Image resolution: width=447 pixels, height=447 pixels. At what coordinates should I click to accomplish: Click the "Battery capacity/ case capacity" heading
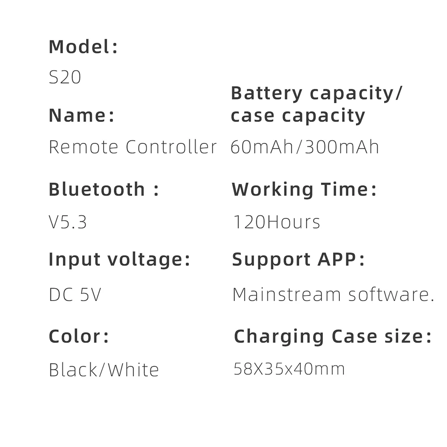point(317,104)
